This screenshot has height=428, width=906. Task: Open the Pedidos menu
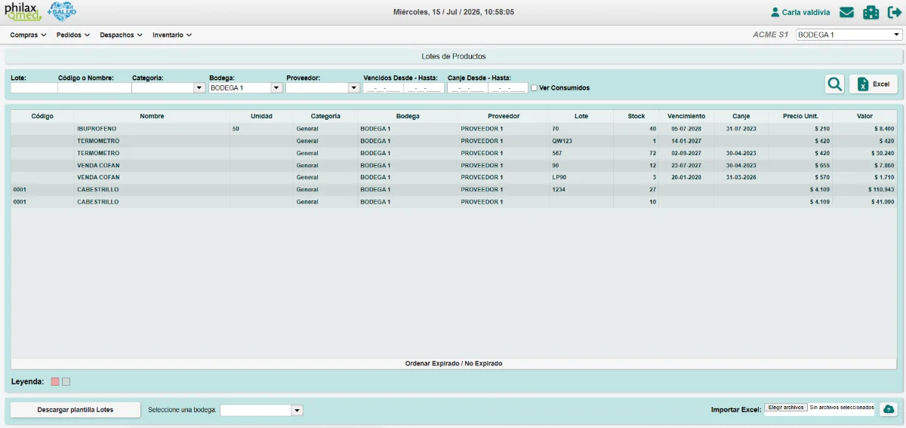click(73, 35)
